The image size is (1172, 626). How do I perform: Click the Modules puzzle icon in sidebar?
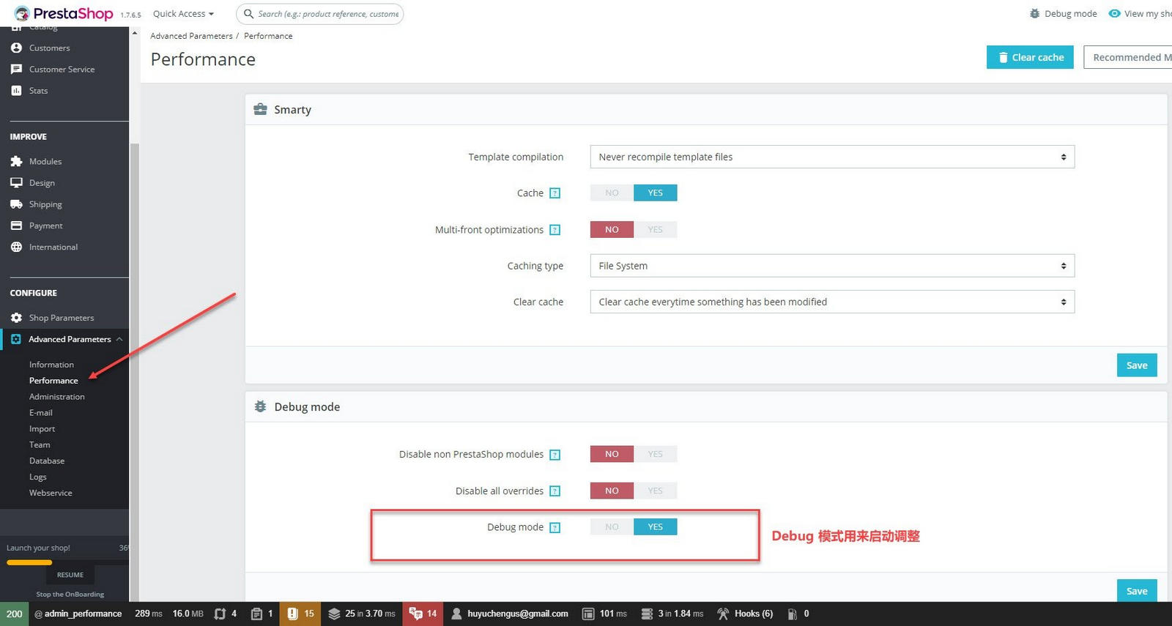pyautogui.click(x=16, y=161)
